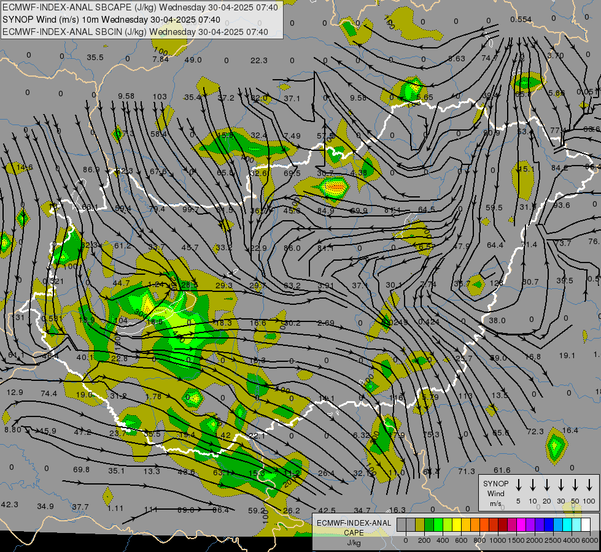Click the SBCIN title line in header box
Screen dimensions: 601x552
(135, 32)
